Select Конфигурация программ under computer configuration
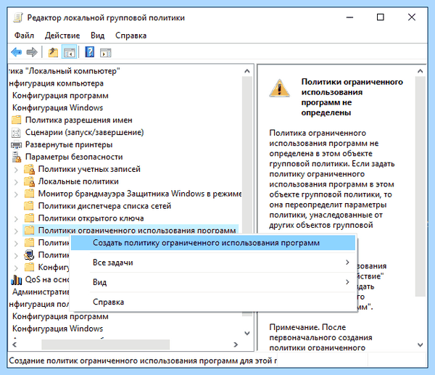Image resolution: width=435 pixels, height=375 pixels. (60, 96)
